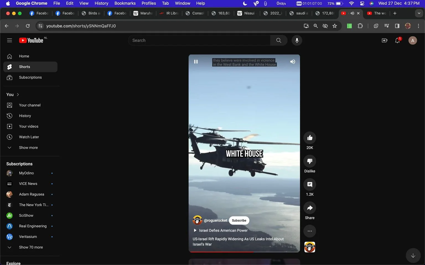The width and height of the screenshot is (425, 265).
Task: Open the Bookmarks menu in menu bar
Action: pos(125,3)
